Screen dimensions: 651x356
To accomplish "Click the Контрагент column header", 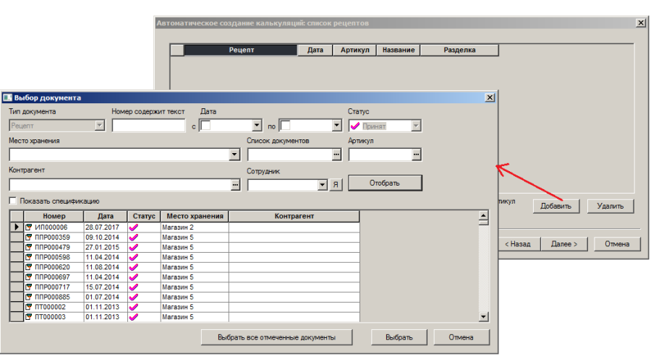I will tap(294, 216).
